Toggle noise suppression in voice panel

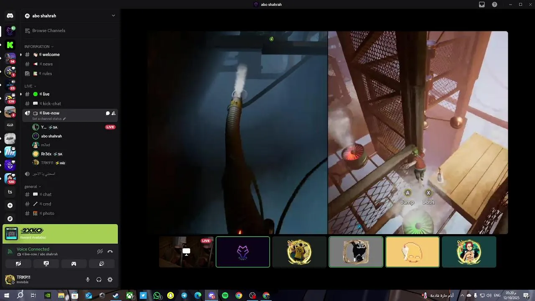100,251
